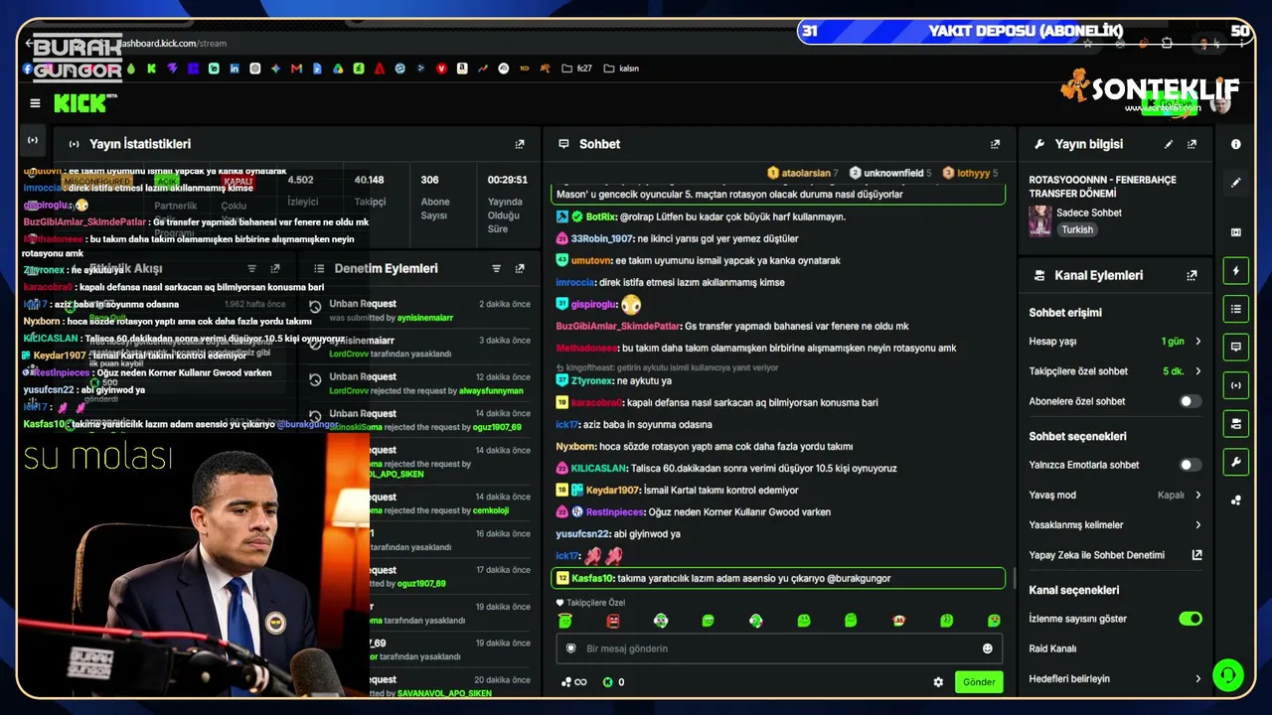This screenshot has width=1272, height=715.
Task: Pop out the Sohbet chat panel
Action: (x=996, y=144)
